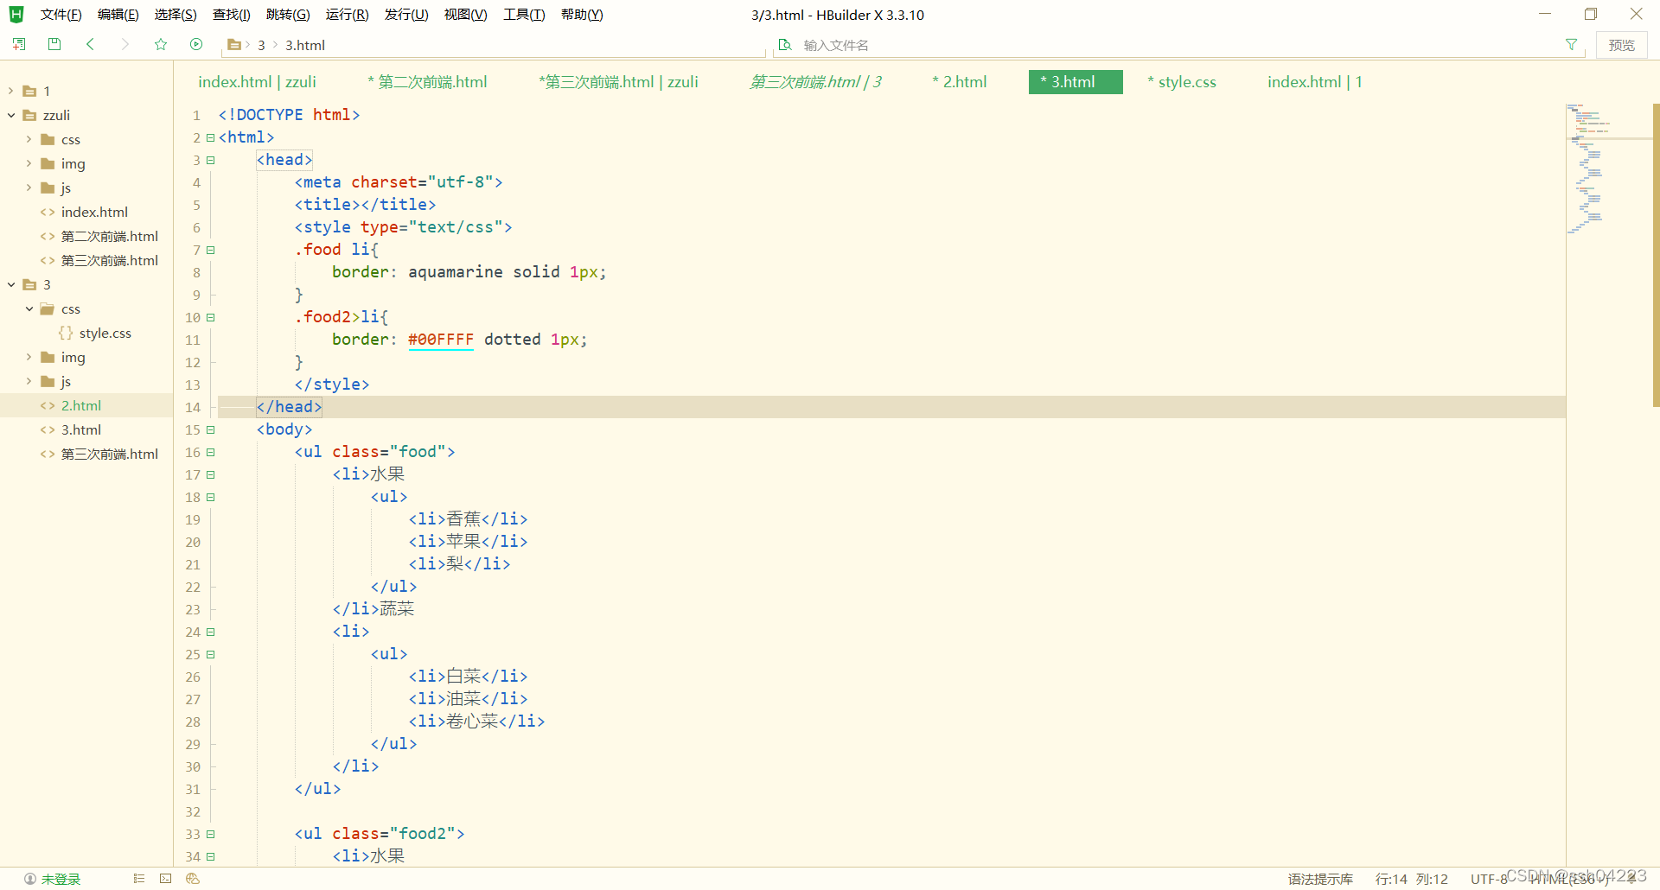Viewport: 1660px width, 890px height.
Task: Open the 编辑(E) menu
Action: [118, 15]
